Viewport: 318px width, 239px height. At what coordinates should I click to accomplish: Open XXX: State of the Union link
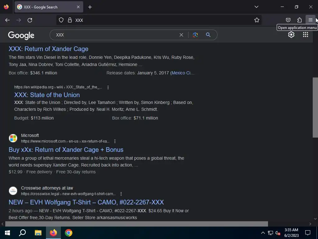47,95
